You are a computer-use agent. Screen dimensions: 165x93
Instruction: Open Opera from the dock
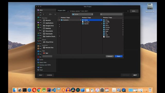pyautogui.click(x=34, y=90)
